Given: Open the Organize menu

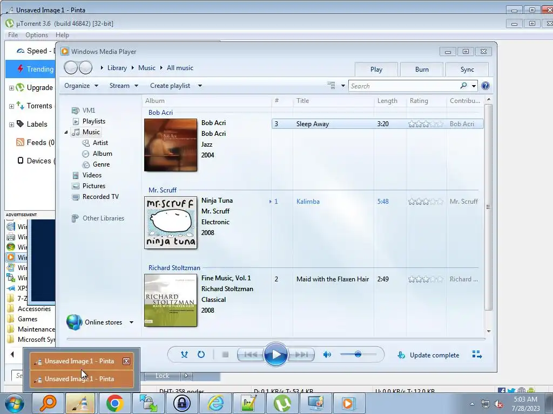Looking at the screenshot, I should 81,86.
